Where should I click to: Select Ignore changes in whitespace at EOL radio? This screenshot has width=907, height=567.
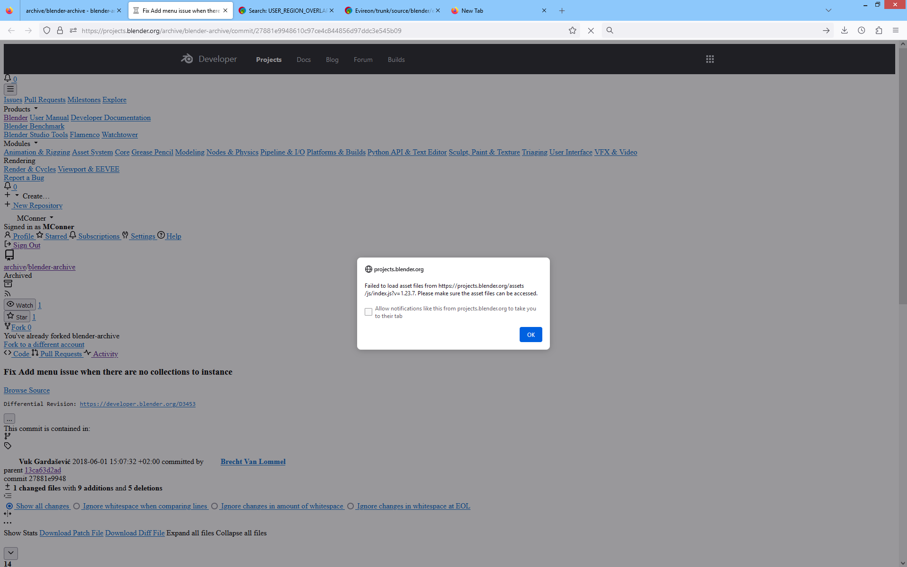click(351, 506)
